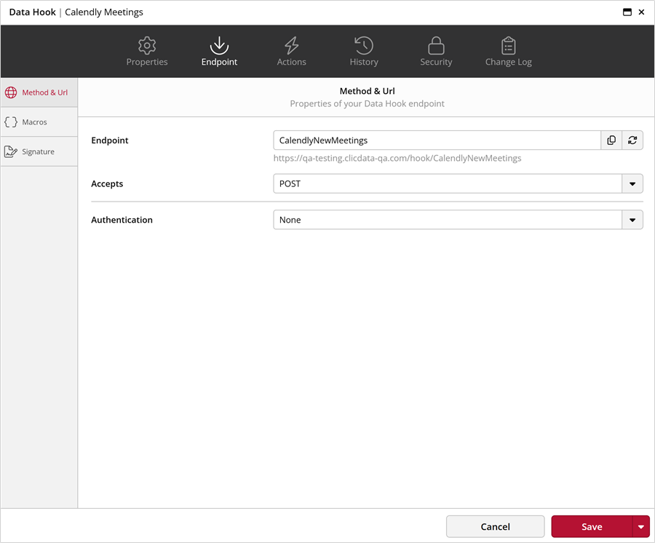Image resolution: width=655 pixels, height=543 pixels.
Task: Click the Authentication field label
Action: 122,220
